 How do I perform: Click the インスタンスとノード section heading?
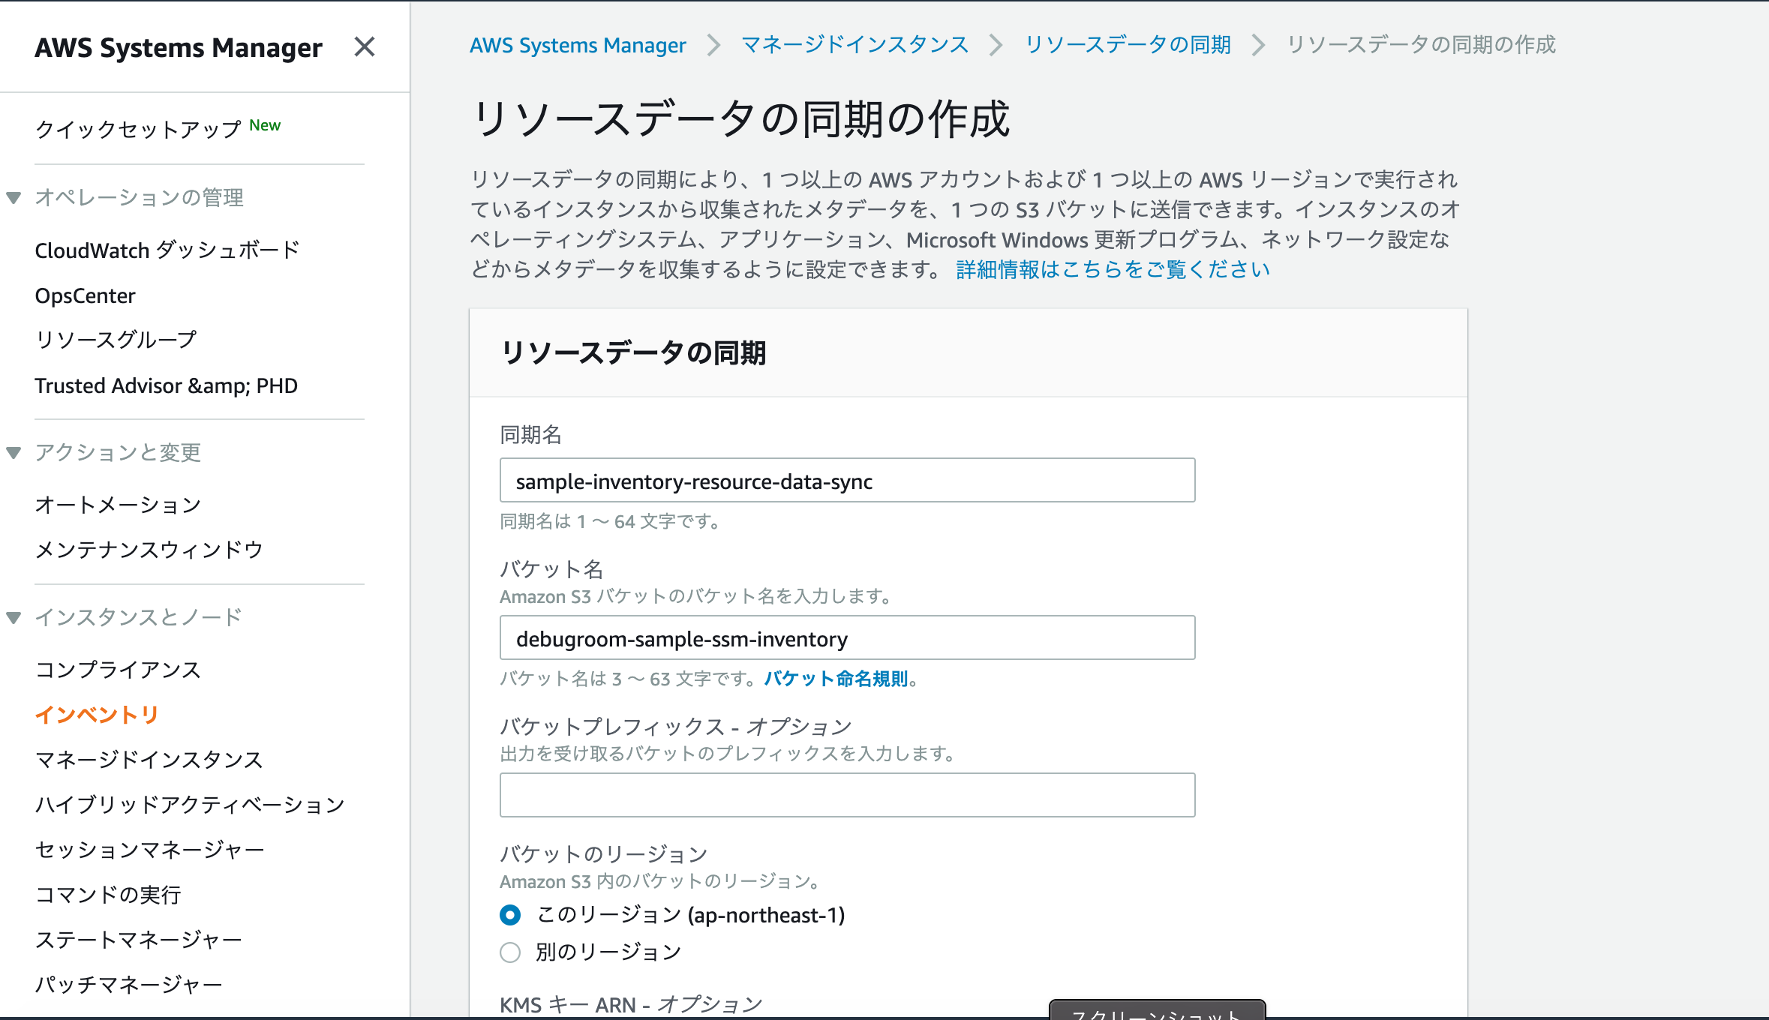[x=139, y=618]
